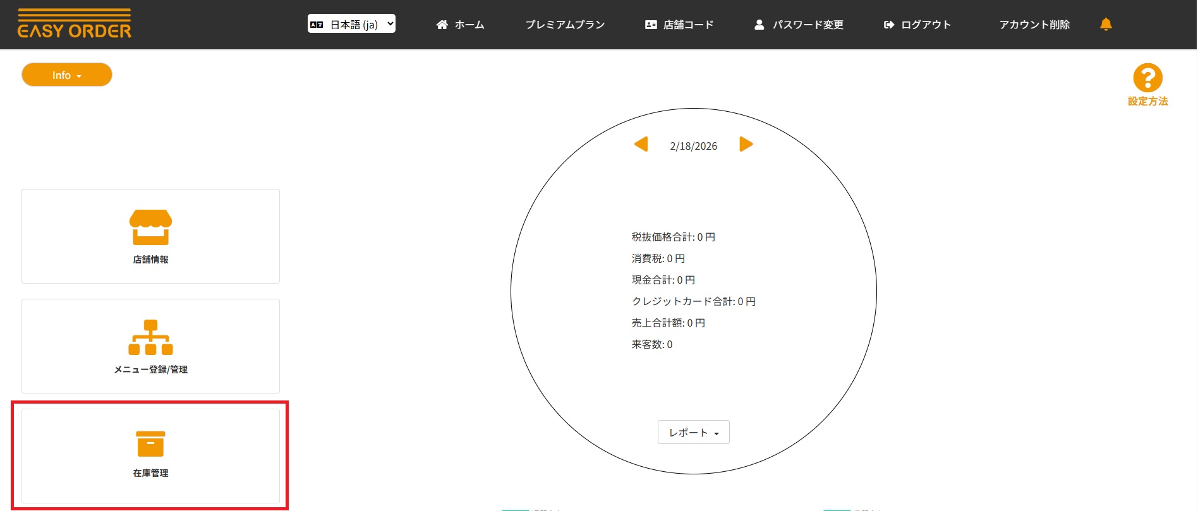This screenshot has height=511, width=1198.
Task: Advance to next date with right arrow
Action: click(x=746, y=145)
